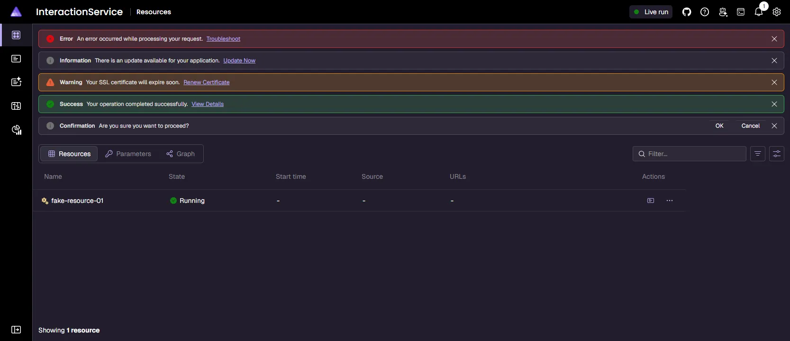This screenshot has width=790, height=341.
Task: Sort by the Name column header
Action: [53, 176]
